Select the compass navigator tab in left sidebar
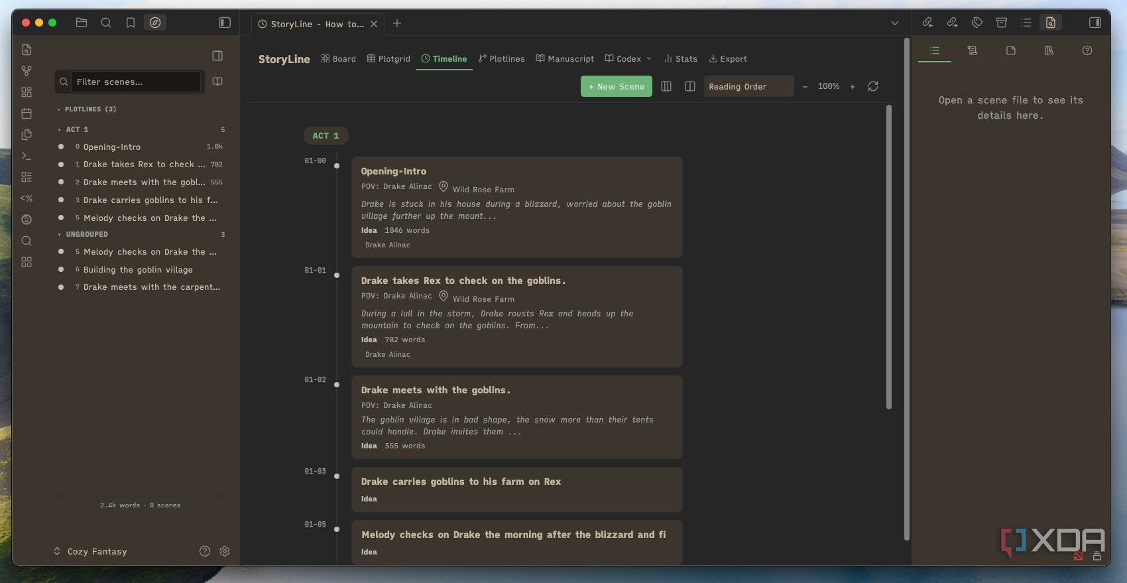 (x=155, y=23)
